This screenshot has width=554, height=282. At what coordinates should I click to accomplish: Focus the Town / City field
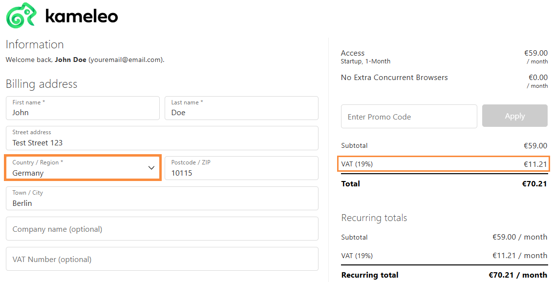coord(162,199)
